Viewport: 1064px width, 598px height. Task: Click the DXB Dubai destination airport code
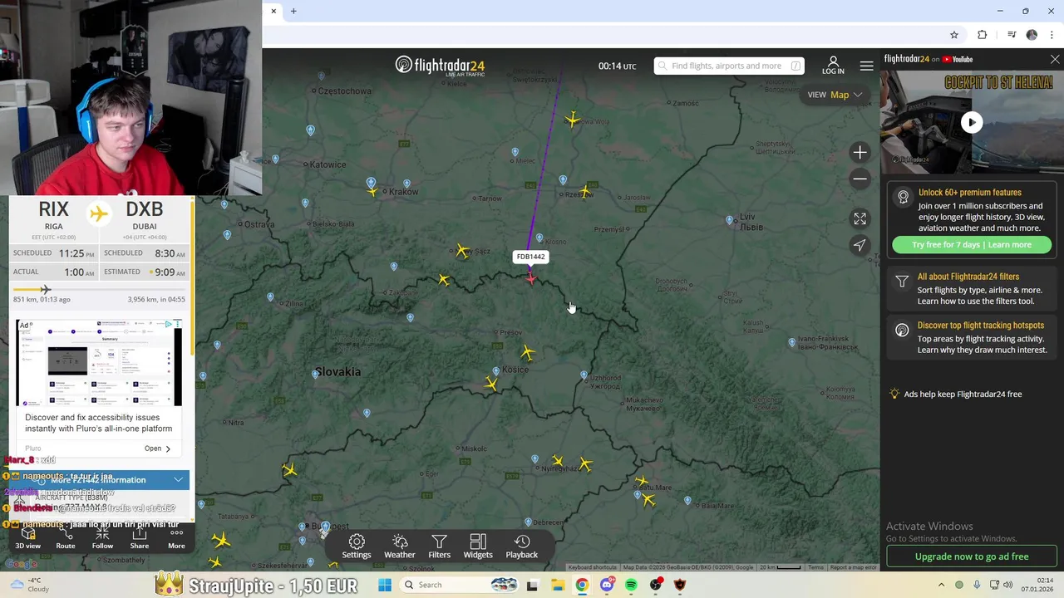[x=145, y=209]
